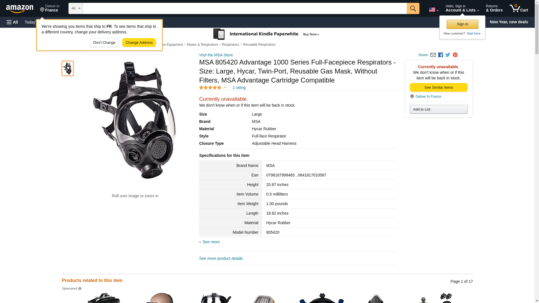Open the All hamburger menu
Screen dimensions: 539x303
[12, 22]
